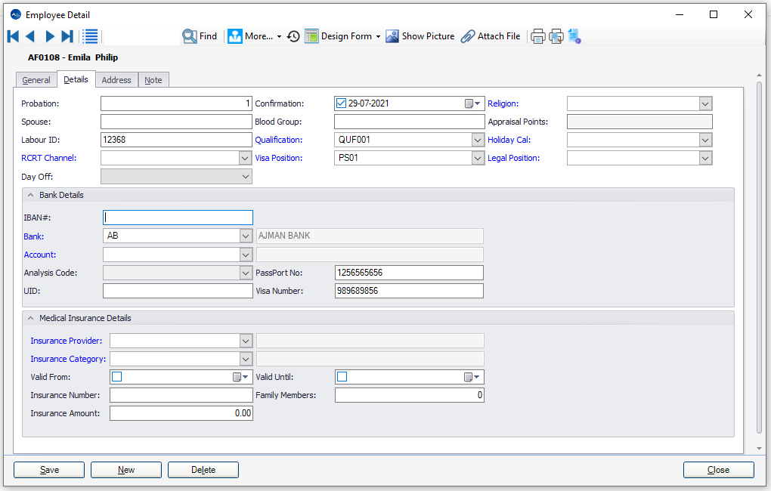This screenshot has width=771, height=491.
Task: Focus the IBAN# input field
Action: click(178, 218)
